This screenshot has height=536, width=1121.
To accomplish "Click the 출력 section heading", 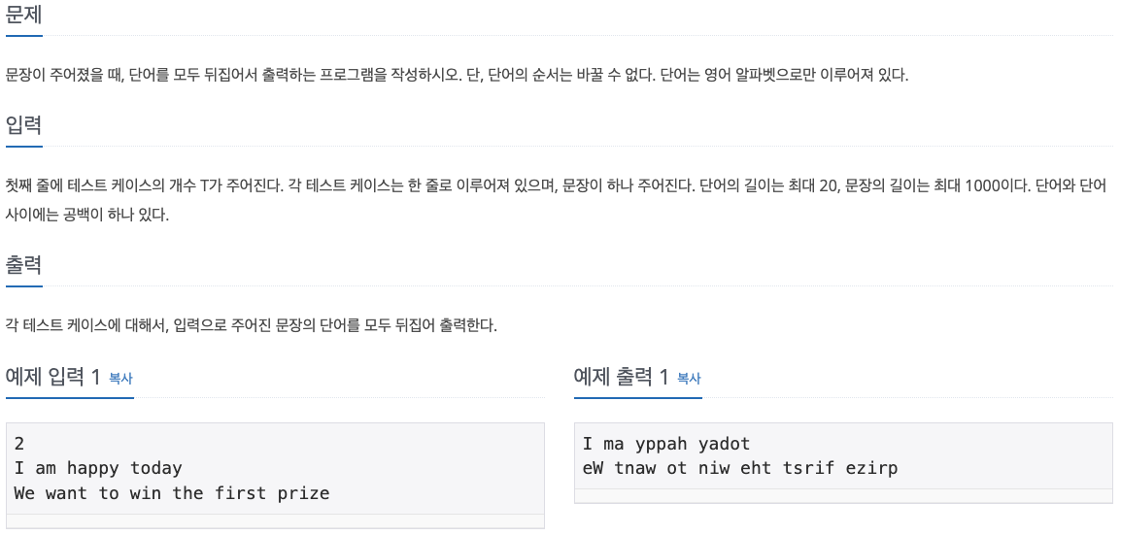I will tap(24, 265).
